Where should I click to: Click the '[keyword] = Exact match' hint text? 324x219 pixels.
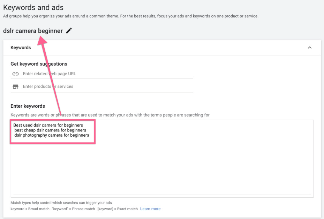tap(118, 209)
